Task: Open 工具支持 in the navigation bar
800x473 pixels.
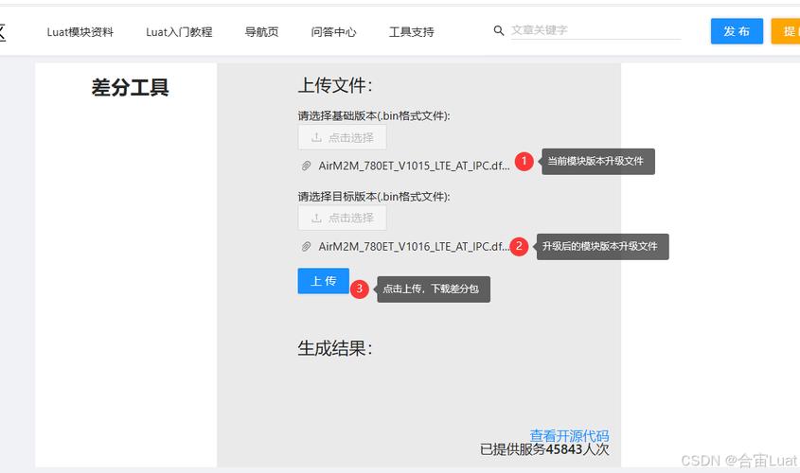Action: [x=411, y=32]
